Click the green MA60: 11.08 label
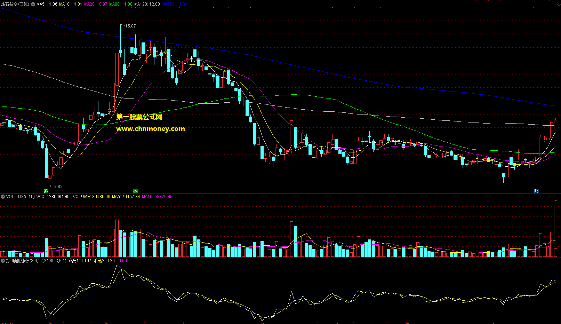The height and width of the screenshot is (324, 561). pos(121,4)
